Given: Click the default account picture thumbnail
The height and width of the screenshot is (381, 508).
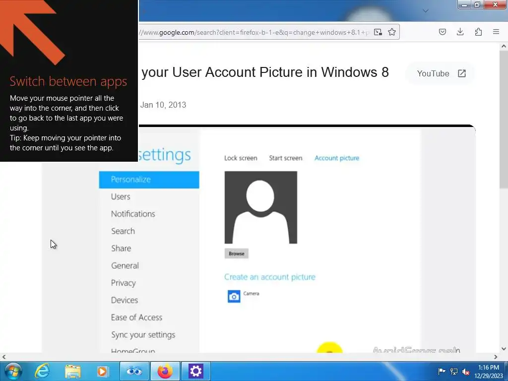Looking at the screenshot, I should [261, 208].
